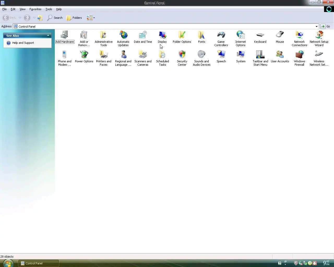
Task: Open Taskbar and Start Menu icon
Action: [260, 54]
